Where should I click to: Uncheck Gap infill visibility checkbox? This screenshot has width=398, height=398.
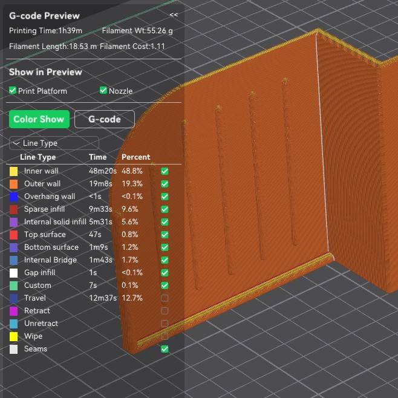[x=165, y=273]
